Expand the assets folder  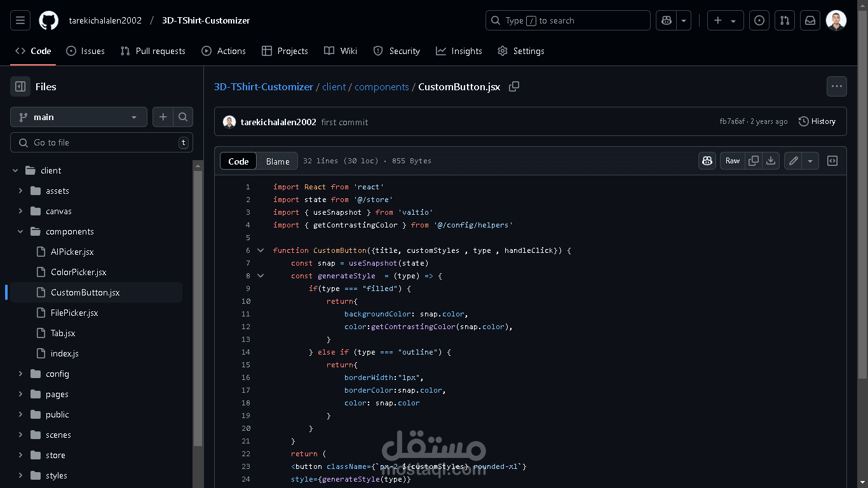[x=20, y=191]
